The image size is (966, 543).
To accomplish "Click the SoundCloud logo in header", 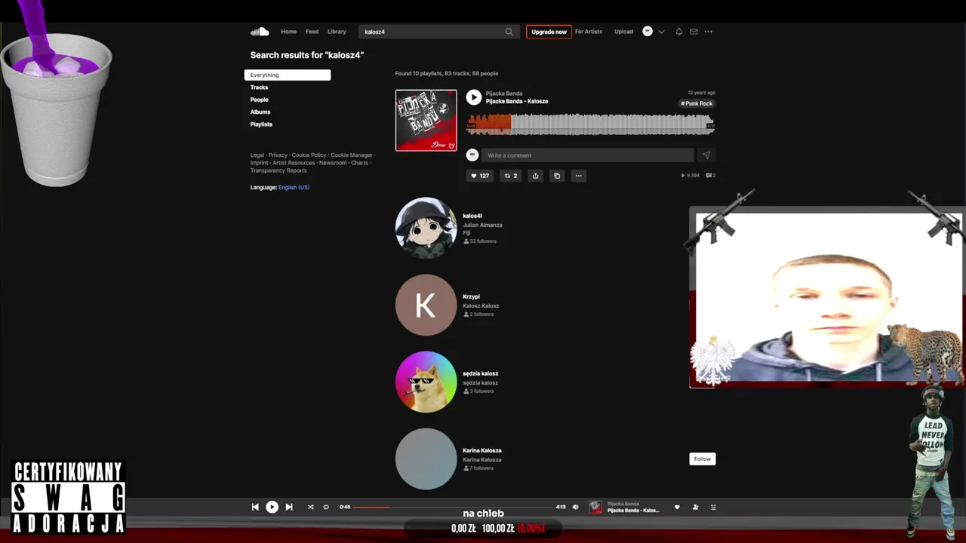I will [260, 32].
